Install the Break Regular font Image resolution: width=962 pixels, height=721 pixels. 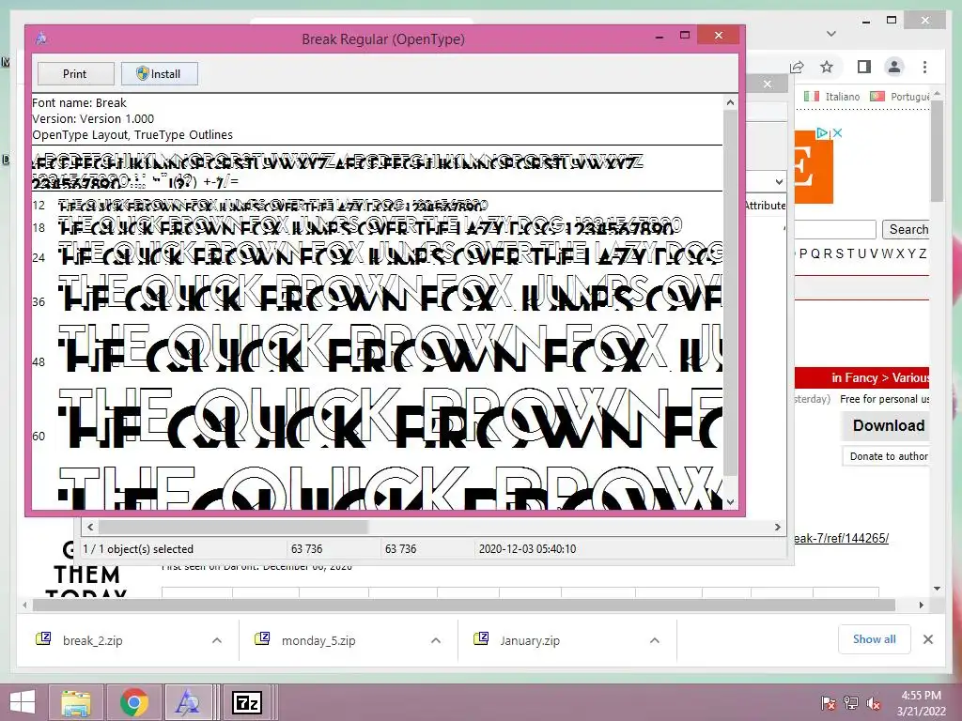click(159, 73)
